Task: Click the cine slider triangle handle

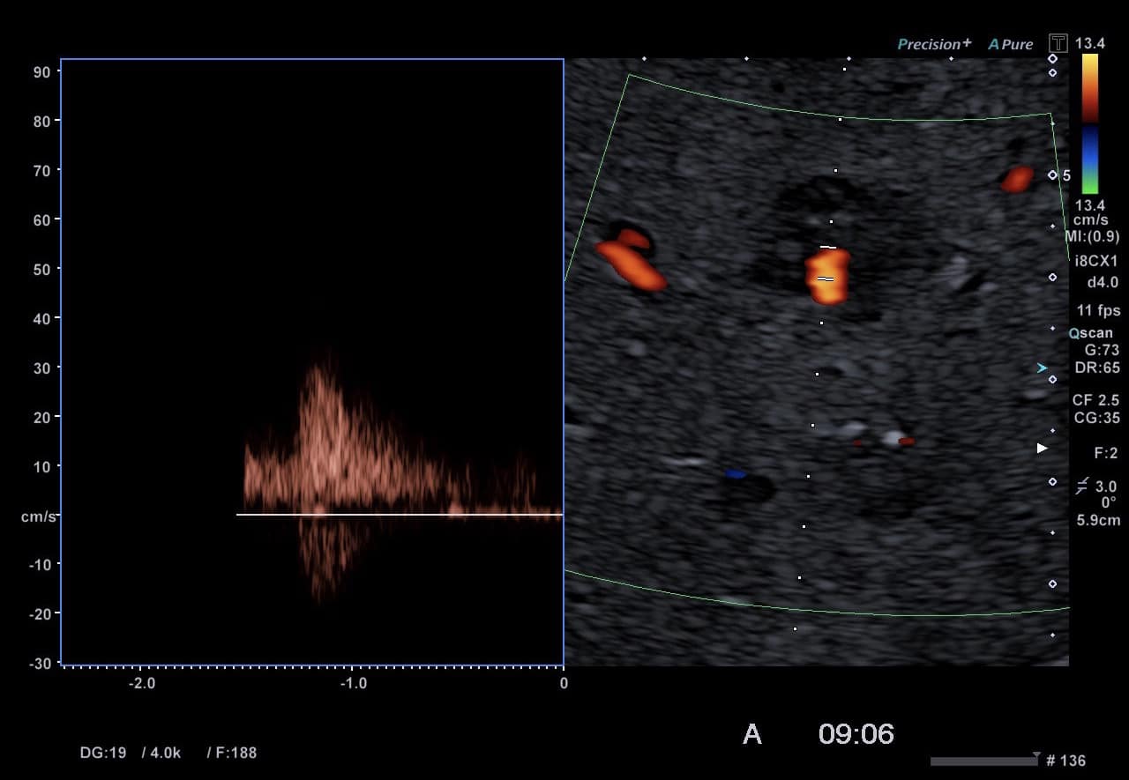Action: 1036,755
